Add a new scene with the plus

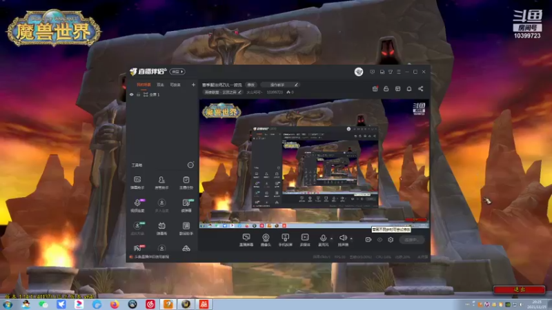point(193,85)
